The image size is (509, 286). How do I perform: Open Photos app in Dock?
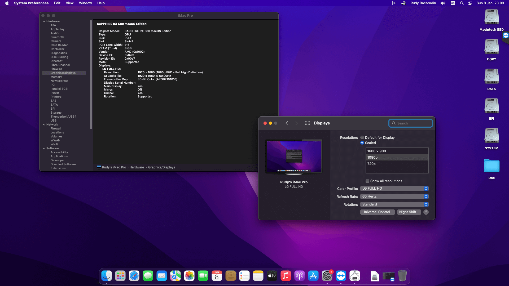[189, 276]
